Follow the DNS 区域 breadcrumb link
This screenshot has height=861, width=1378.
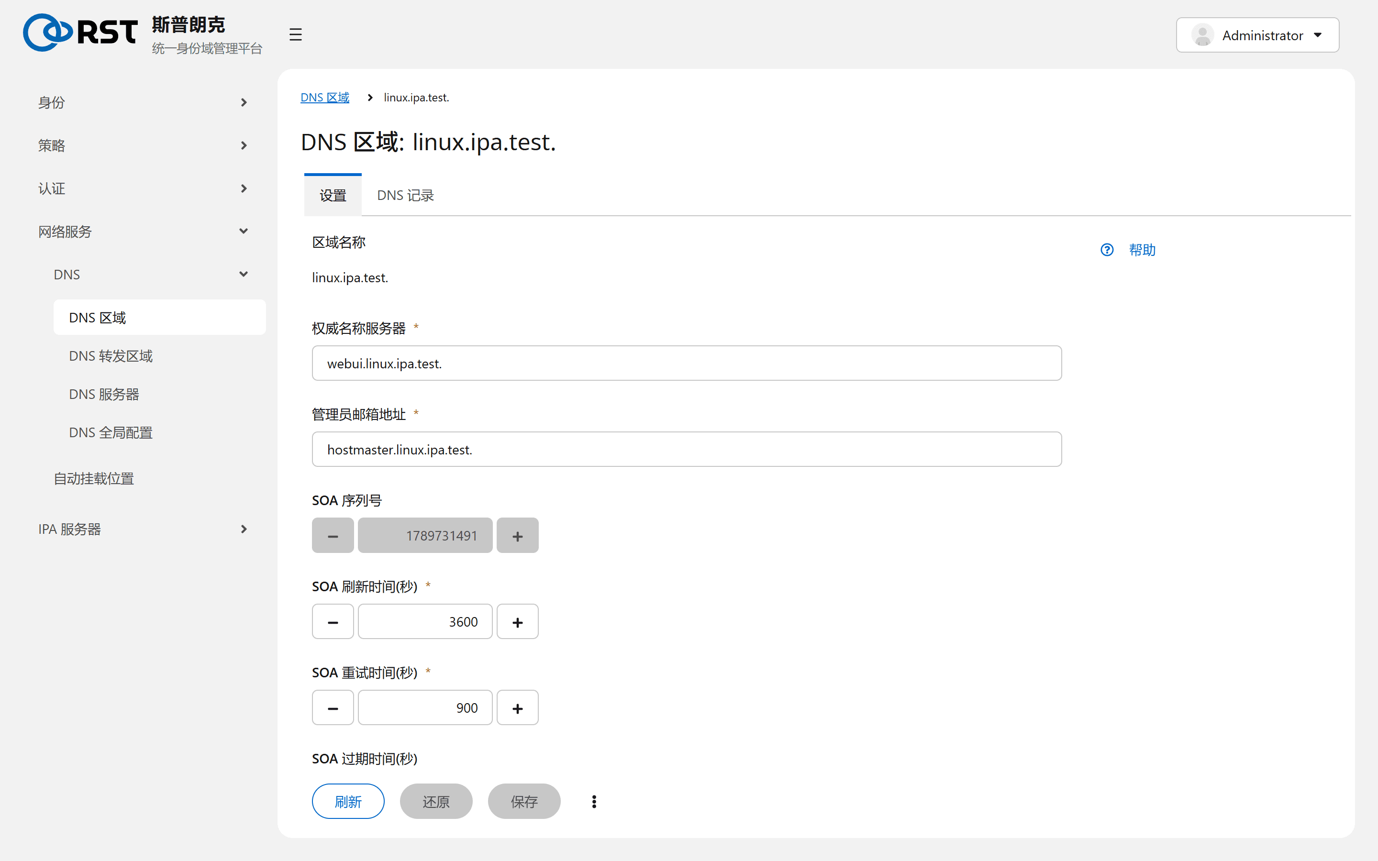coord(324,98)
